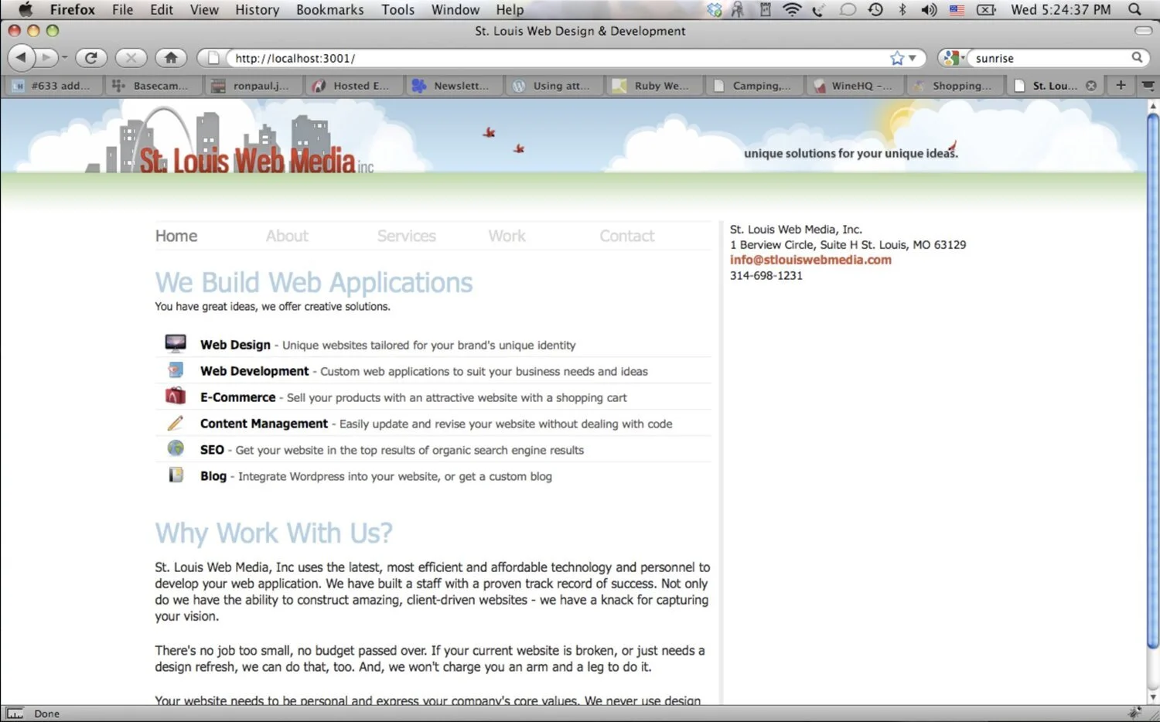Open the Services page link
This screenshot has height=722, width=1160.
[x=406, y=236]
